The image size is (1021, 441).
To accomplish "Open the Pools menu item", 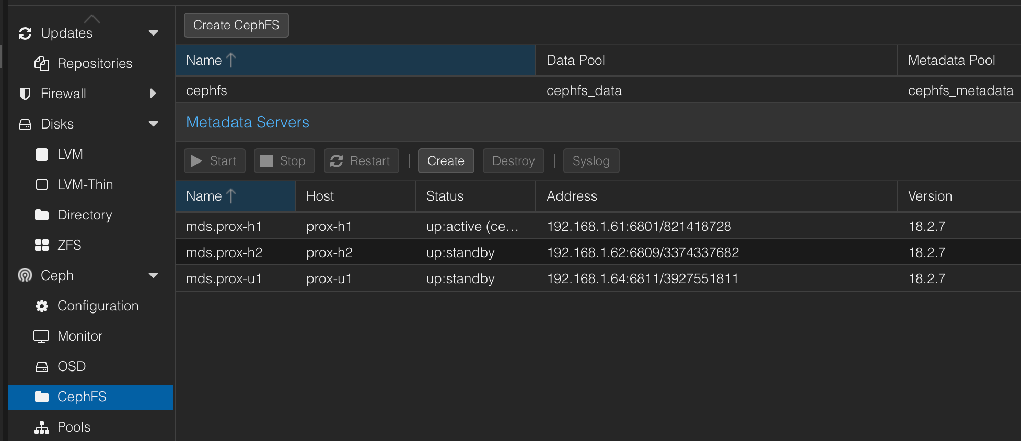I will [91, 427].
